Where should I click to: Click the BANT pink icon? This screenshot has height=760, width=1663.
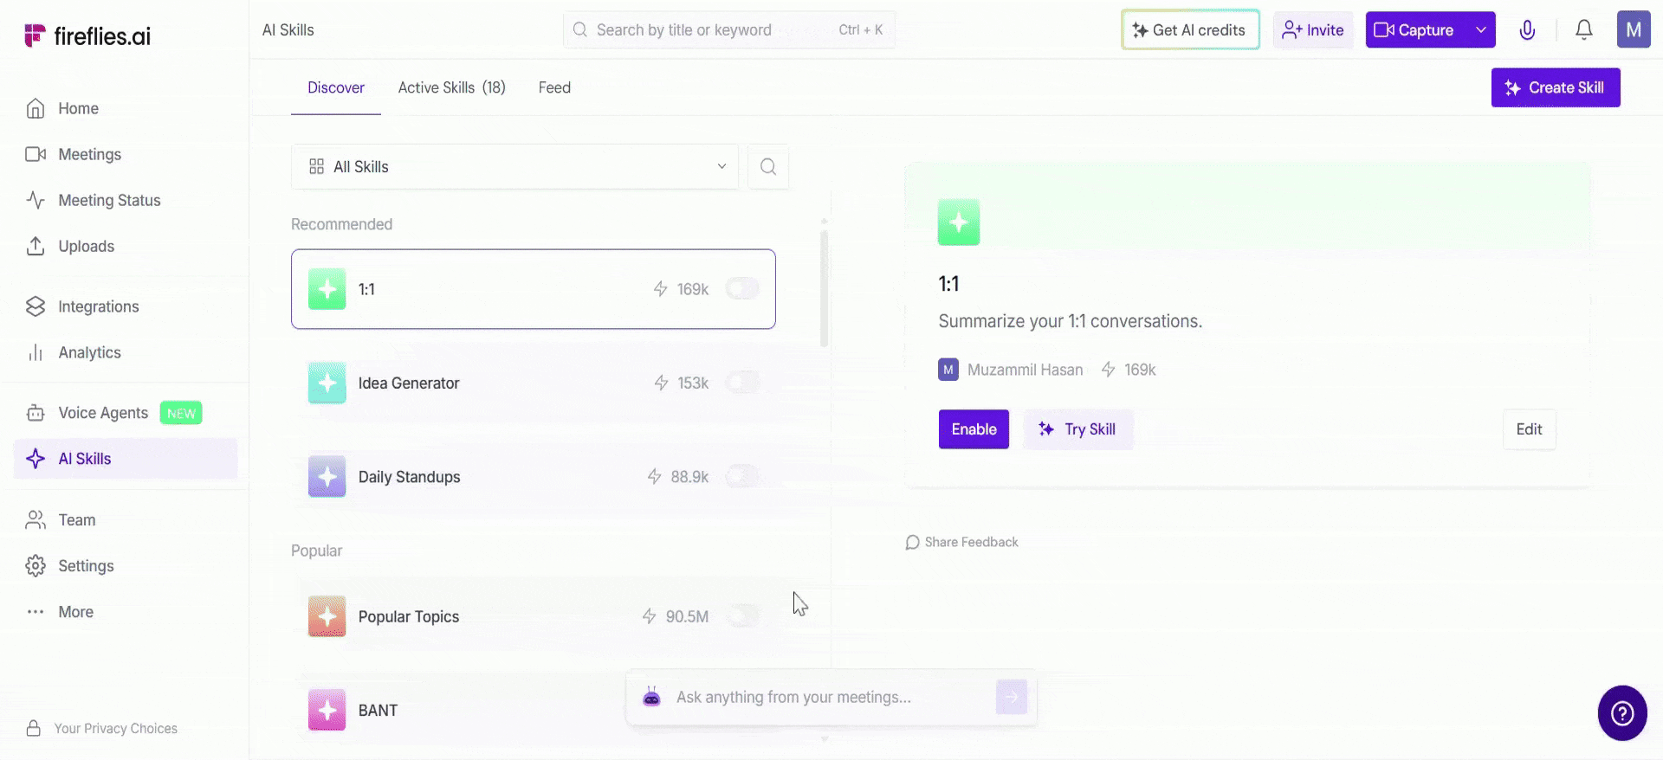327,710
